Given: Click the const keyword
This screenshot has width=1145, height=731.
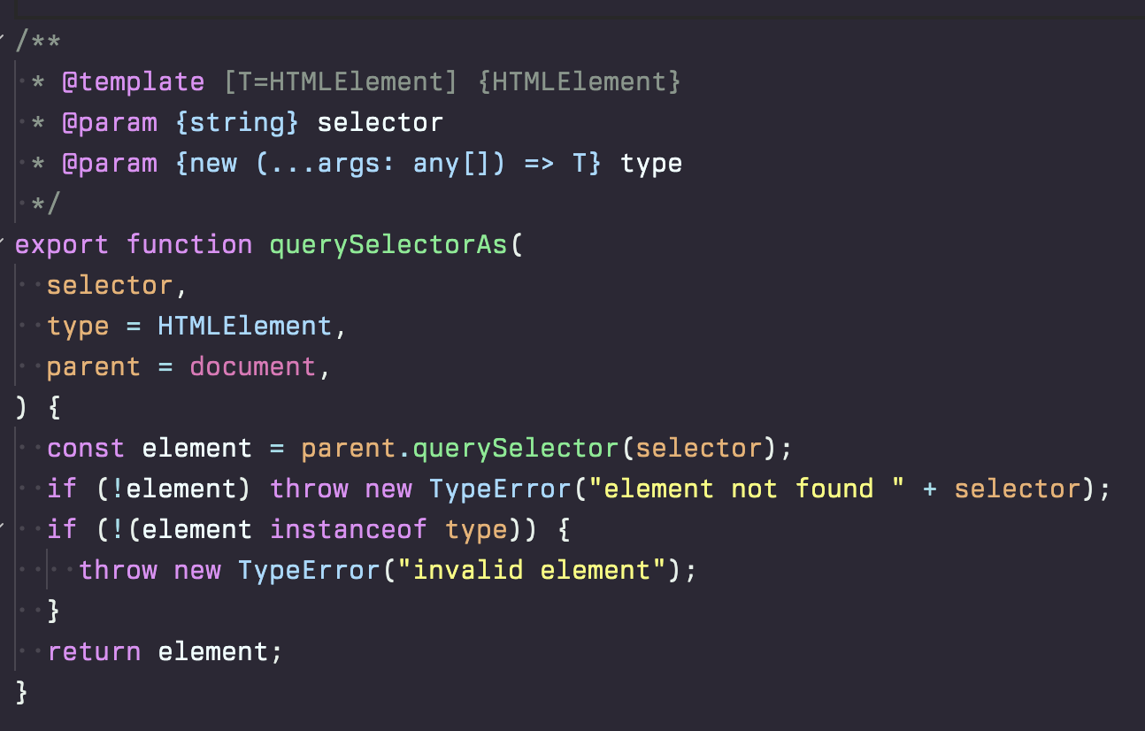Looking at the screenshot, I should pos(86,448).
